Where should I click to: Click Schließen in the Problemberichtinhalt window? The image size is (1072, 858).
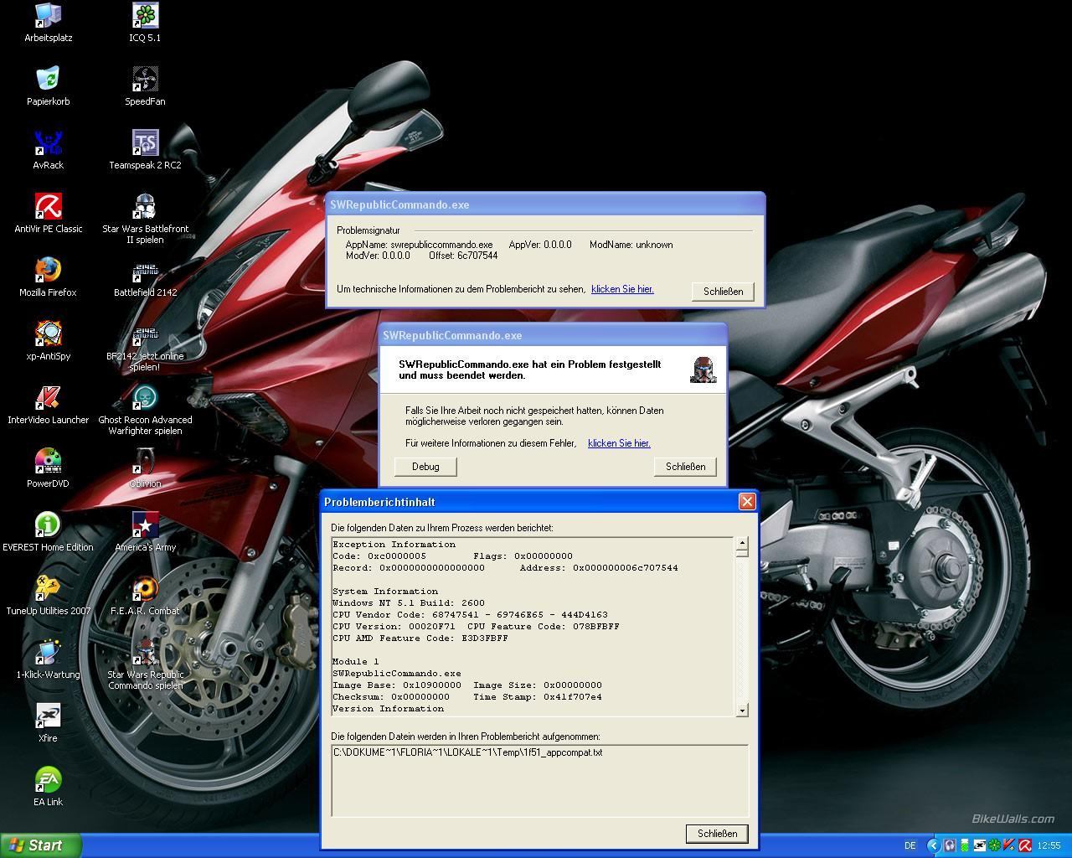(x=717, y=834)
